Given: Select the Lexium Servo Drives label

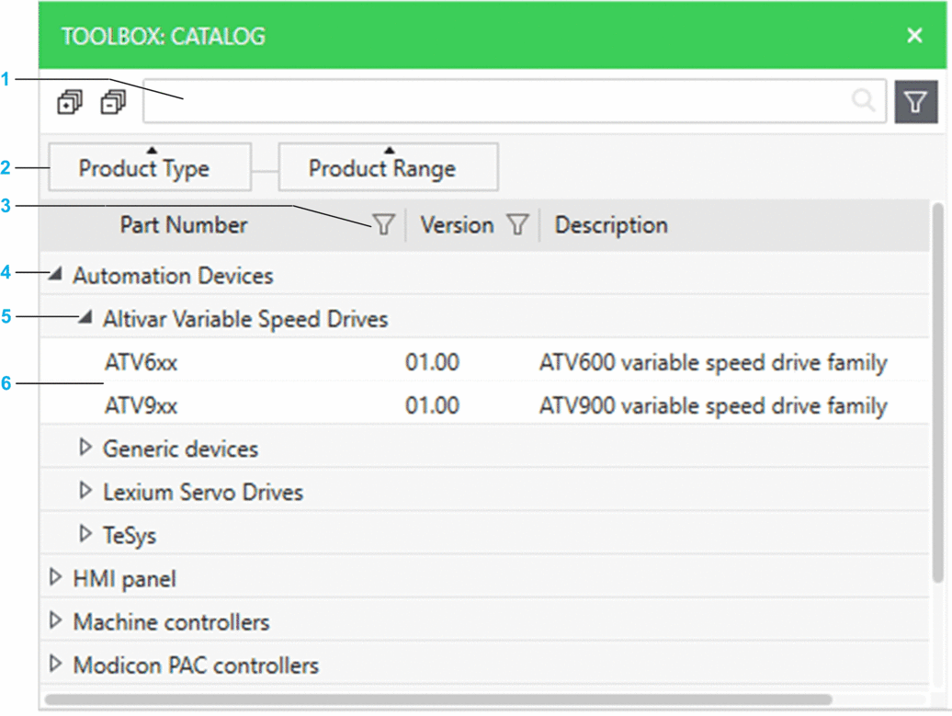Looking at the screenshot, I should pyautogui.click(x=203, y=492).
